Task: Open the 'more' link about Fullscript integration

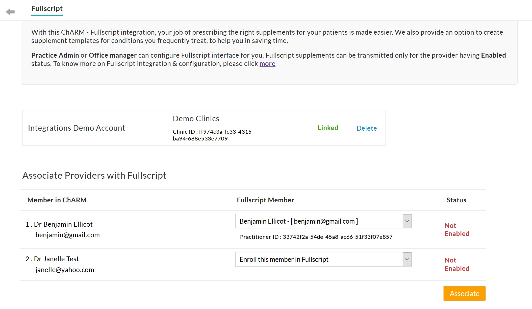Action: (267, 64)
